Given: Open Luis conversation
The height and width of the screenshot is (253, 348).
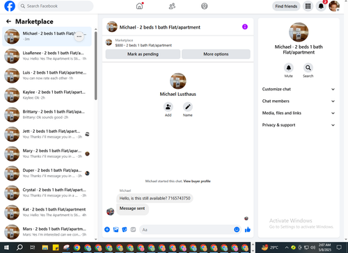Looking at the screenshot, I should click(47, 76).
